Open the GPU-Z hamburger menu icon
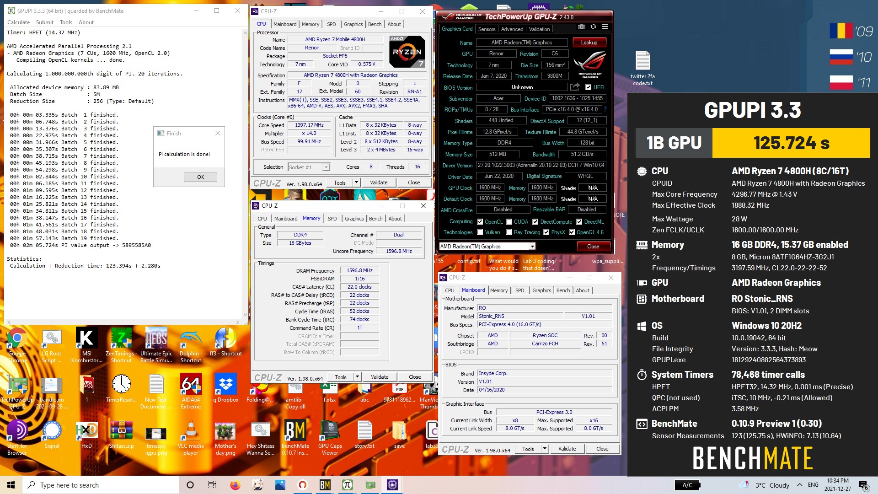This screenshot has width=878, height=494. (605, 27)
